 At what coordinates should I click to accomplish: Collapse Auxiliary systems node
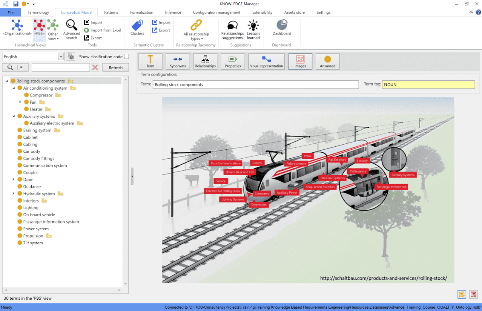(x=14, y=116)
